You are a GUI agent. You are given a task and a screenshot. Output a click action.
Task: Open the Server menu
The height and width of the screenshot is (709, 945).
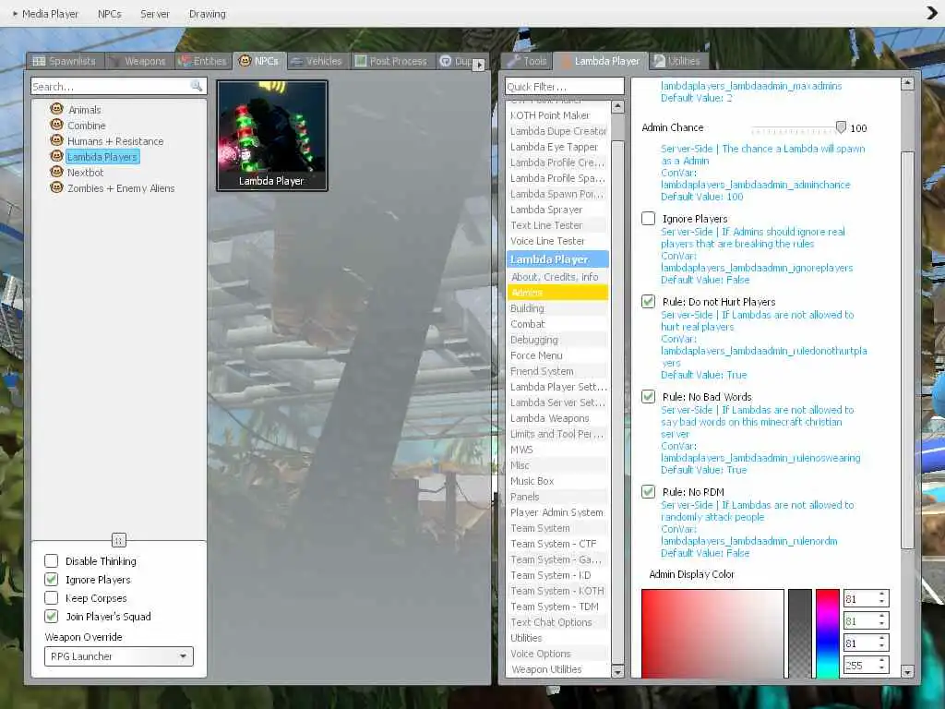pyautogui.click(x=155, y=13)
